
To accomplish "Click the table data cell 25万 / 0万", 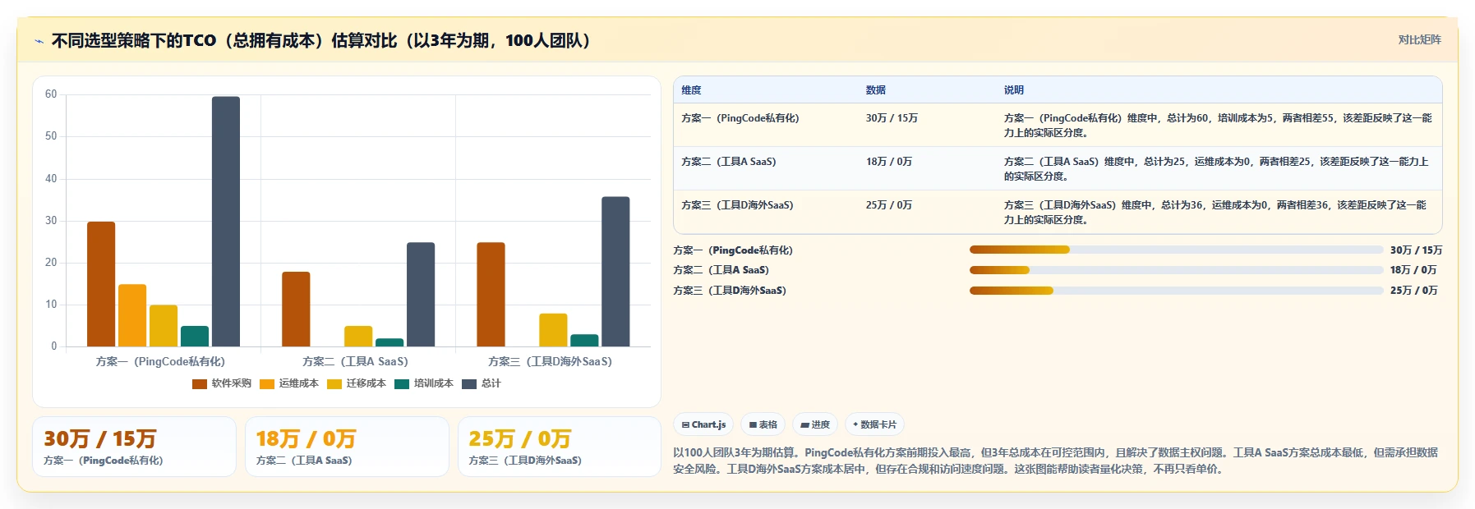I will pos(888,205).
